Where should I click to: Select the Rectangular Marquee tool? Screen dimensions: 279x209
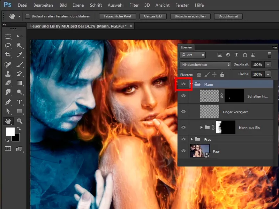[8, 37]
